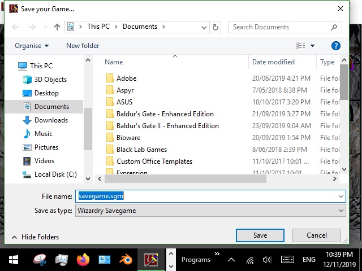Select the Black Lab Games folder
Image resolution: width=362 pixels, height=271 pixels.
(x=141, y=150)
